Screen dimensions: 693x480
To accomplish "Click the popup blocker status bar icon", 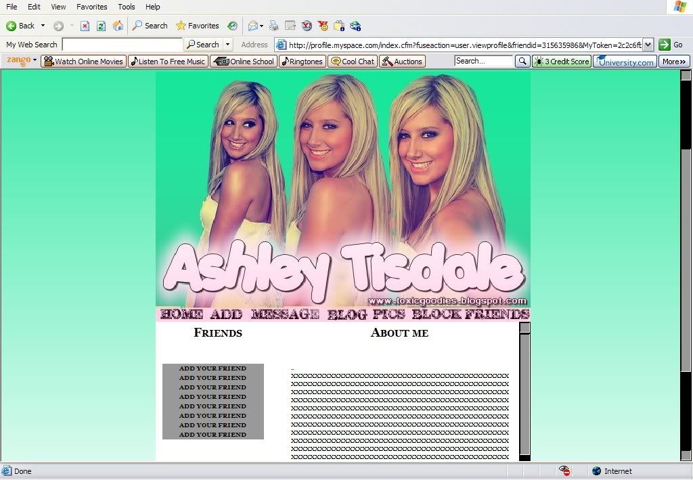I will coord(564,471).
